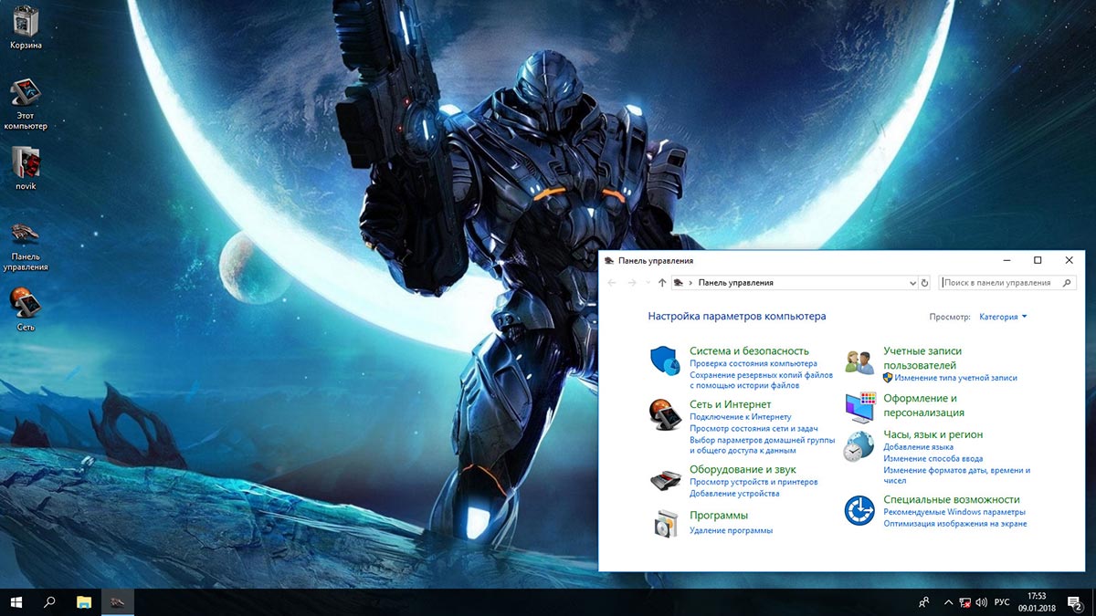Open the Windows Start menu
This screenshot has width=1096, height=616.
[16, 602]
